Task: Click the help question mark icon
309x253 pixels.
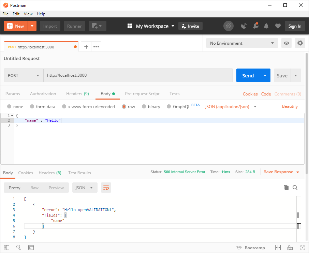Action: click(x=302, y=248)
